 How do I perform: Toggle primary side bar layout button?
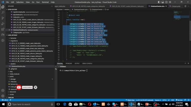click(159, 2)
